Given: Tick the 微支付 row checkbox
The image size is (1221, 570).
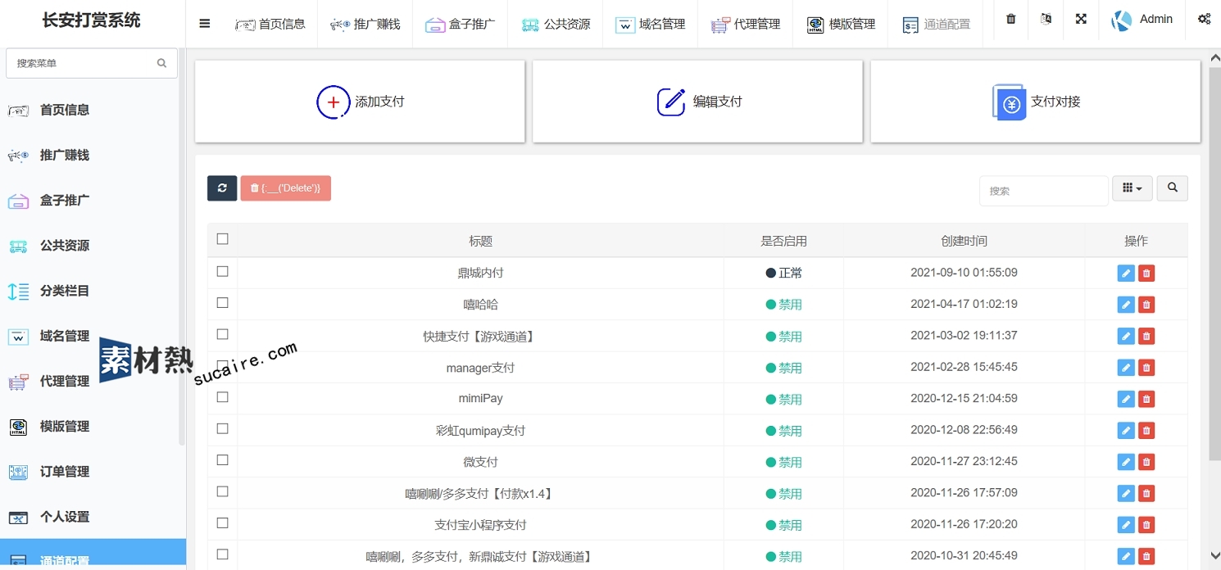Looking at the screenshot, I should pyautogui.click(x=222, y=460).
